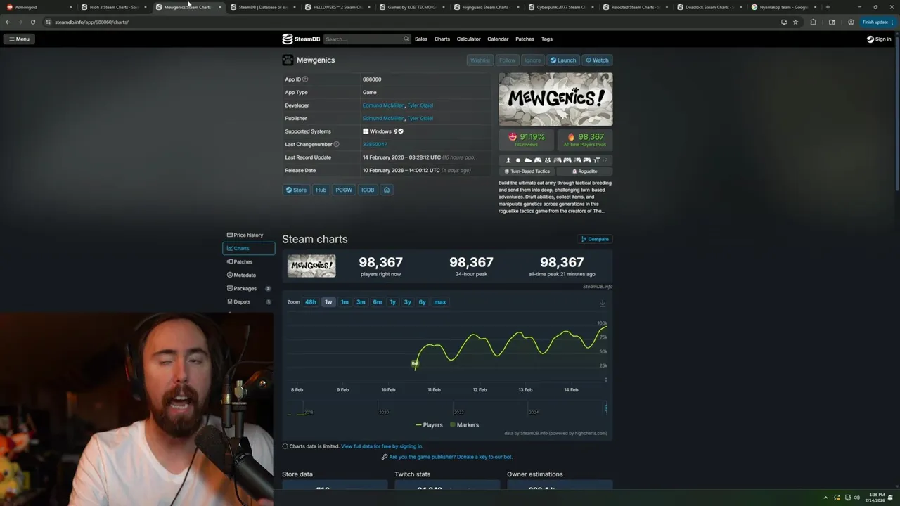Toggle Watch for Mewgenics
The width and height of the screenshot is (900, 506).
point(597,60)
